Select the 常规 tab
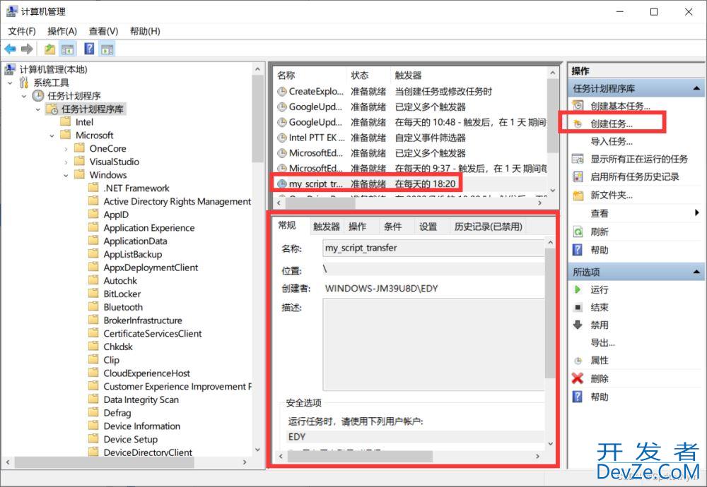This screenshot has width=707, height=487. (x=287, y=225)
